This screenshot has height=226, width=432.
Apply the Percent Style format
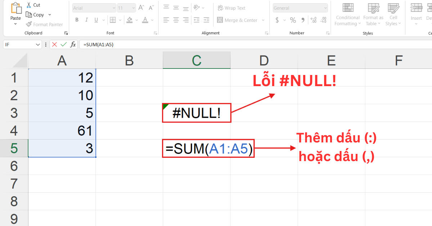click(293, 20)
